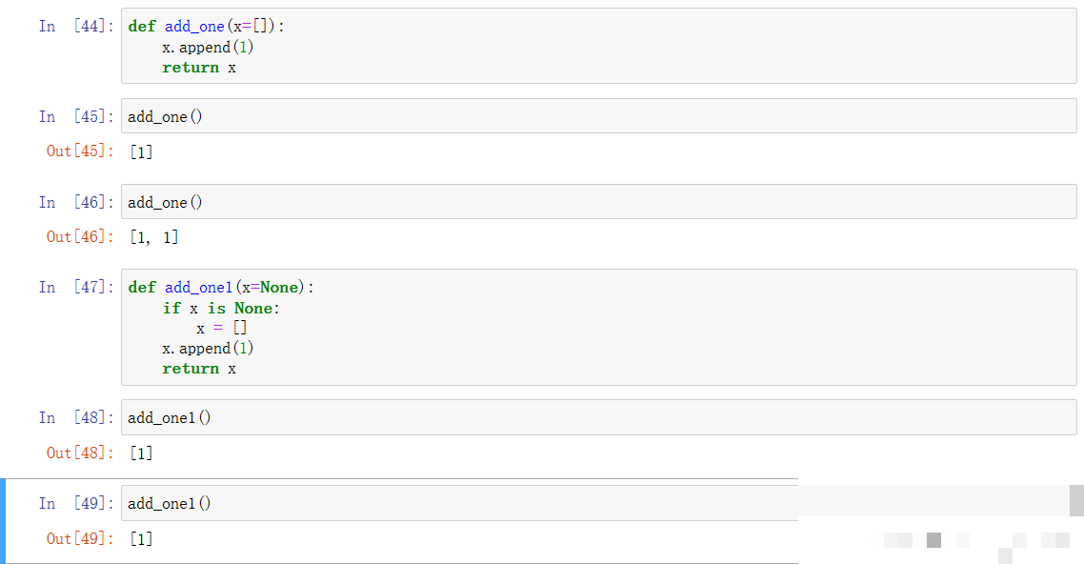Image resolution: width=1084 pixels, height=564 pixels.
Task: Click the add_one function definition cell
Action: (599, 47)
